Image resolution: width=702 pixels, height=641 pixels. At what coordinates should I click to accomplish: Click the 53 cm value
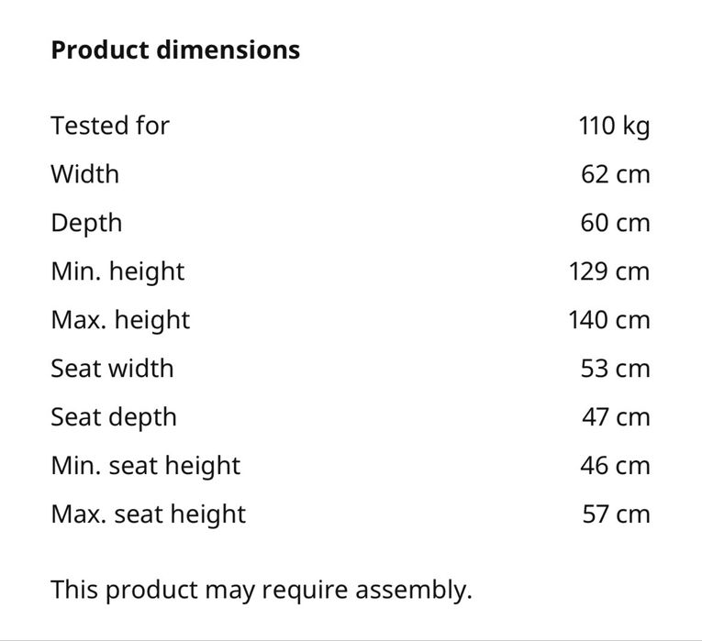point(615,368)
